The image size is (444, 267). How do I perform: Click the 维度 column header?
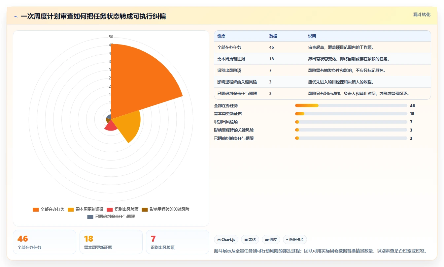pos(221,36)
